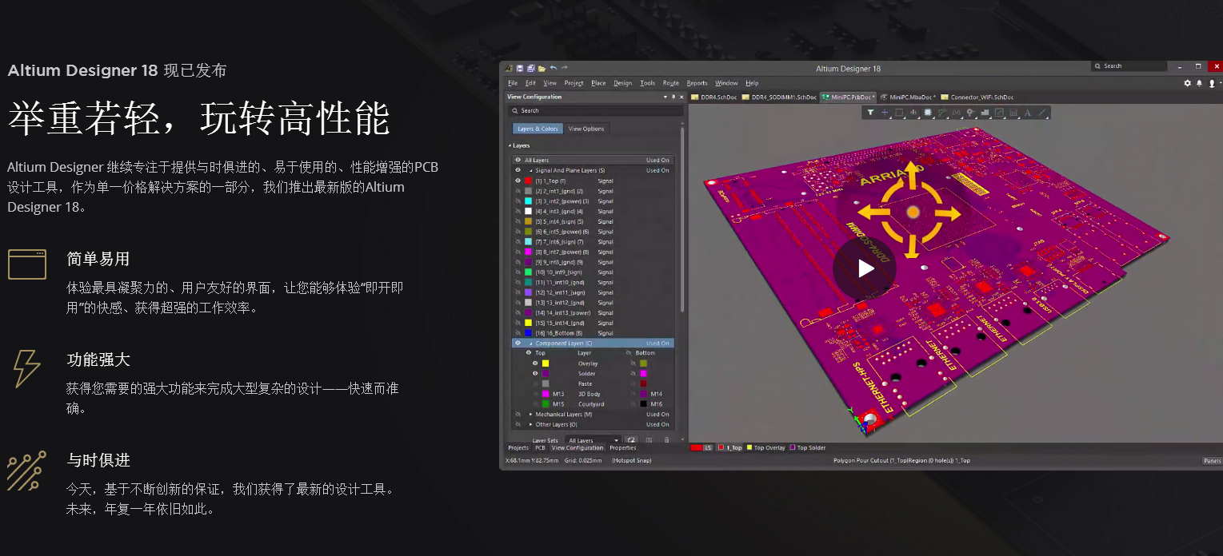Collapse the Component Layers group
The image size is (1223, 556).
click(x=530, y=344)
